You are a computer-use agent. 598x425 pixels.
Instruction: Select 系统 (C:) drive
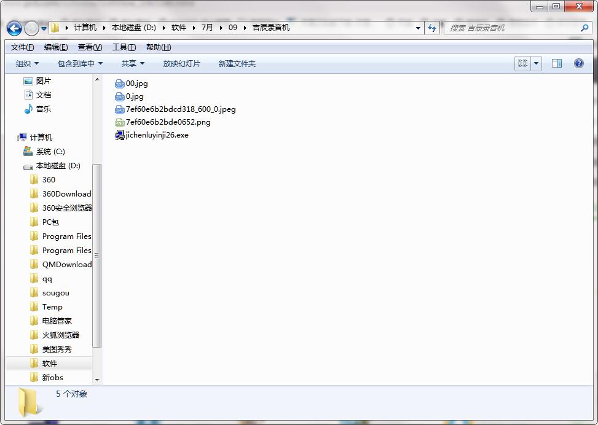coord(44,152)
